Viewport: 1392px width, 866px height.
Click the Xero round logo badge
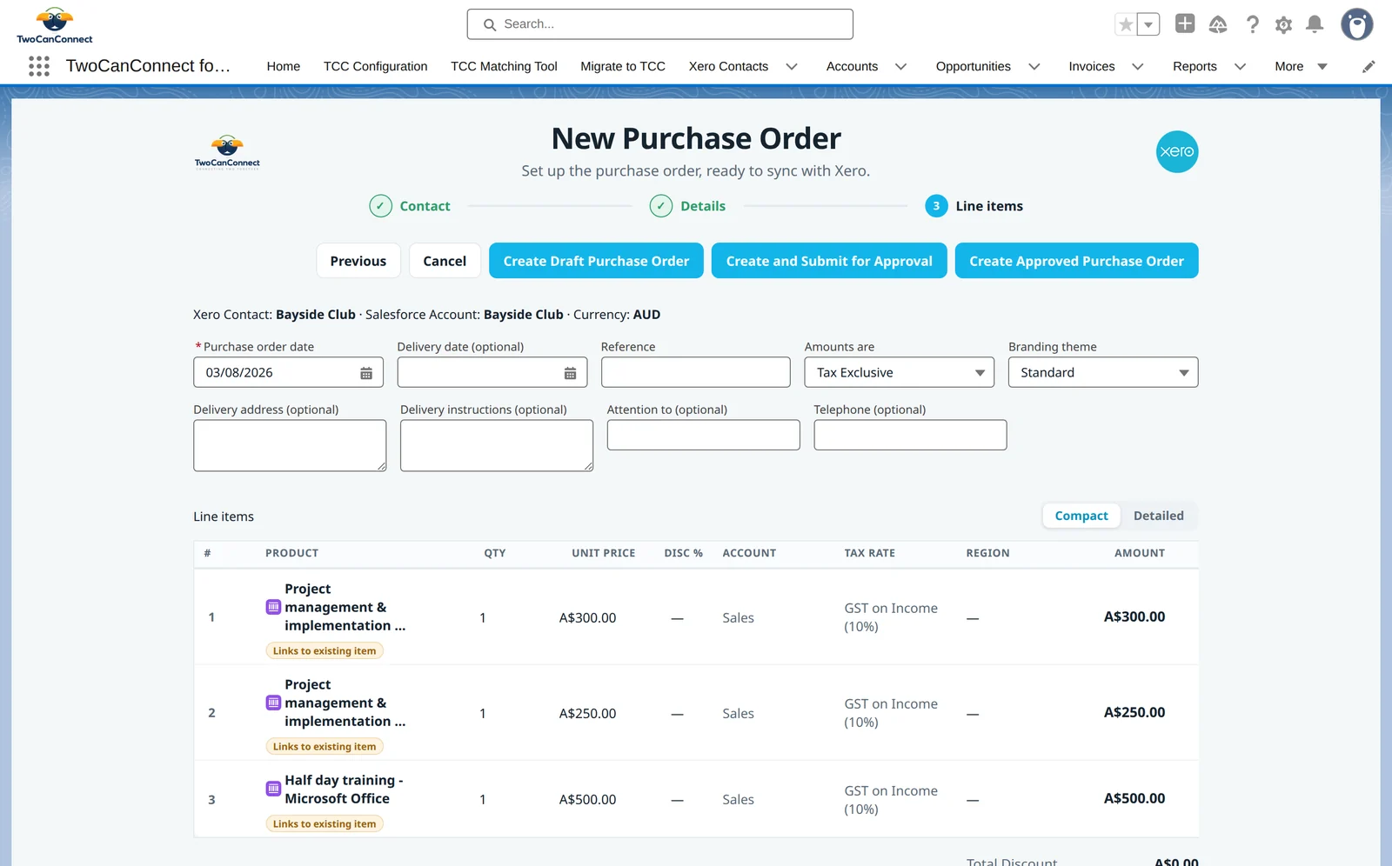(x=1177, y=151)
